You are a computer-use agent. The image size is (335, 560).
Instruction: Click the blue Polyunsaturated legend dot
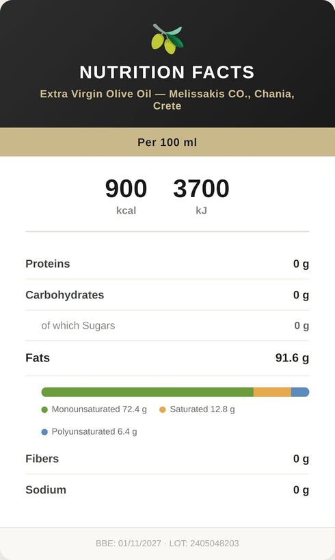pos(44,432)
